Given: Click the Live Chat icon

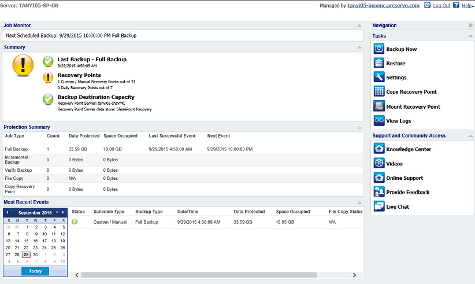Looking at the screenshot, I should (x=379, y=206).
